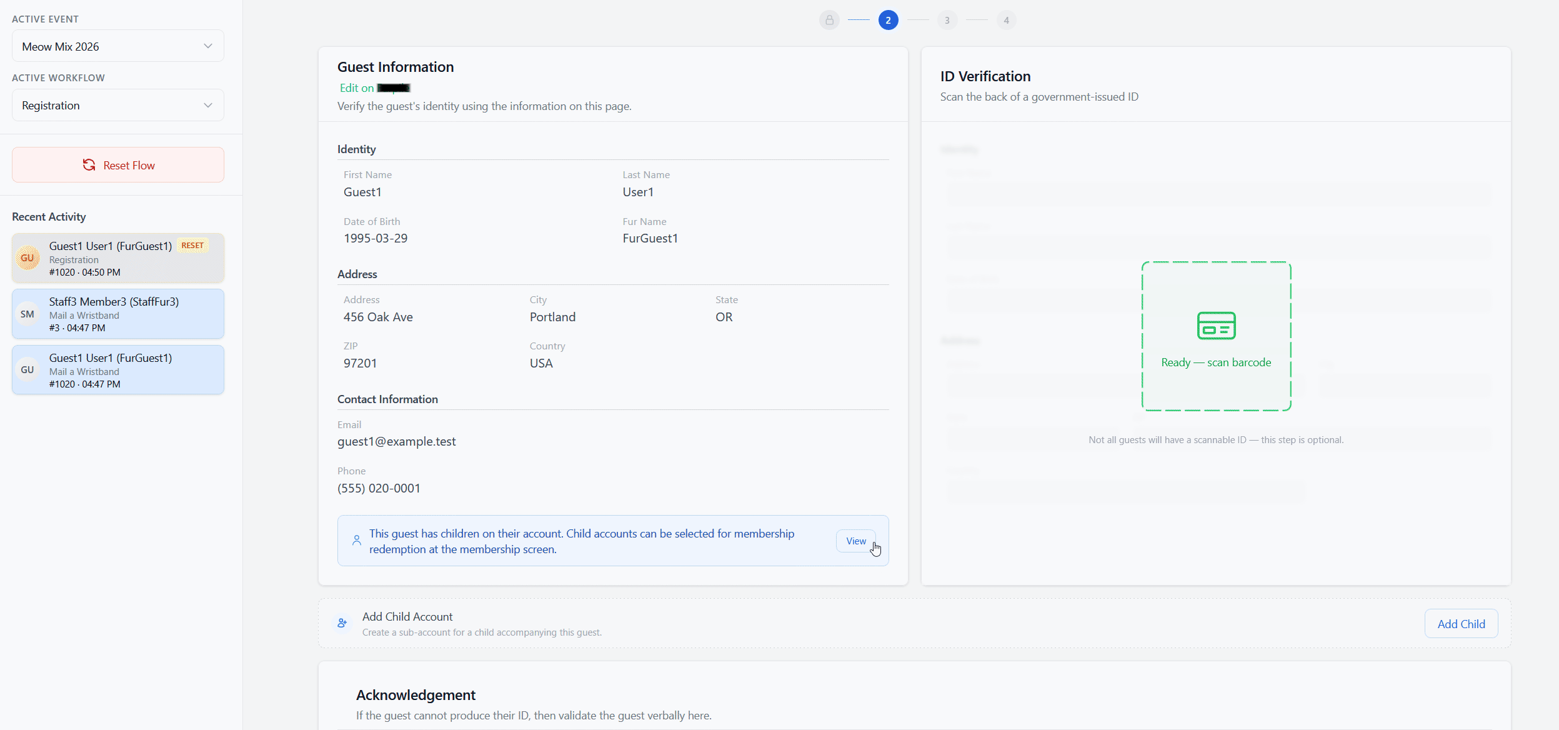The image size is (1559, 730).
Task: Click the Add Child Account title
Action: coord(407,617)
